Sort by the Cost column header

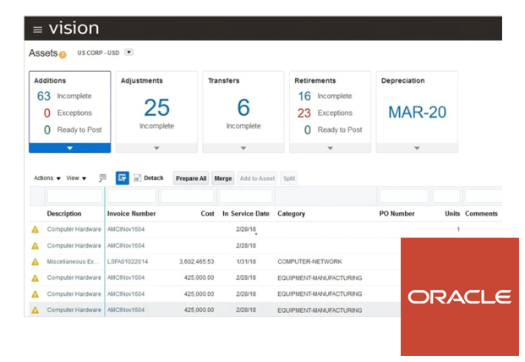tap(207, 214)
